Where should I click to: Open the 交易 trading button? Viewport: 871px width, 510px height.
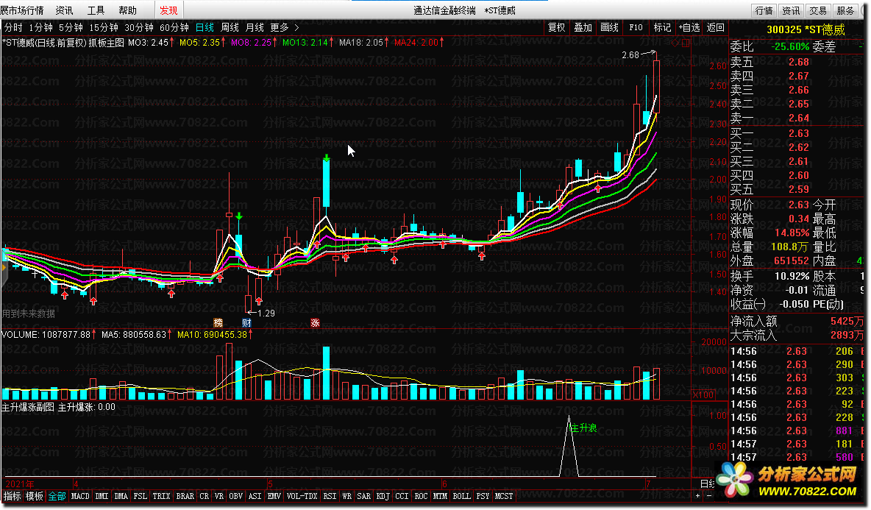pos(818,10)
